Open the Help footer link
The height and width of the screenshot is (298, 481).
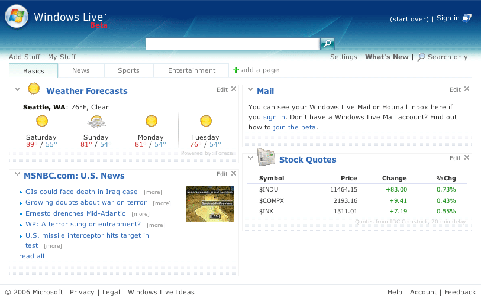(395, 292)
